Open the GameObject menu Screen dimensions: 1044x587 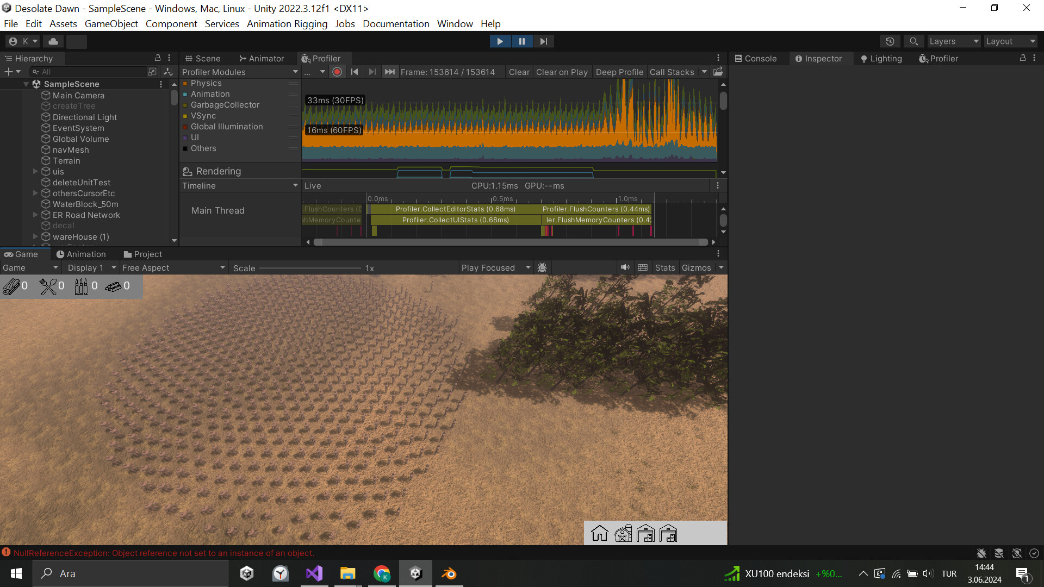[111, 23]
